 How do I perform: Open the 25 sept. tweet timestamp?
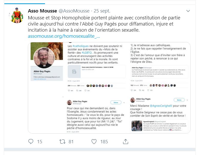click(x=102, y=11)
